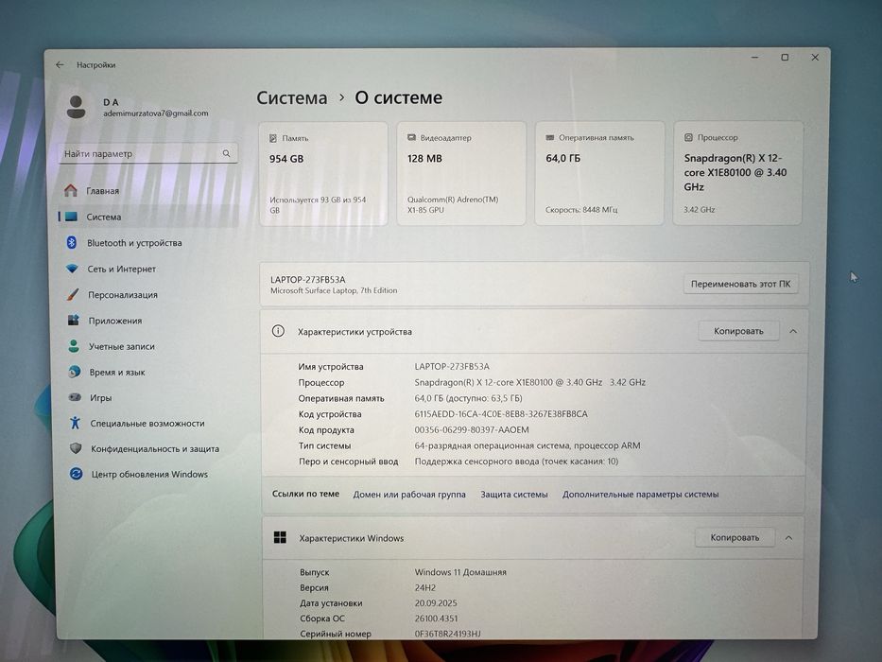This screenshot has height=662, width=882.
Task: Click the Процессор Snapdragon card
Action: coord(737,173)
